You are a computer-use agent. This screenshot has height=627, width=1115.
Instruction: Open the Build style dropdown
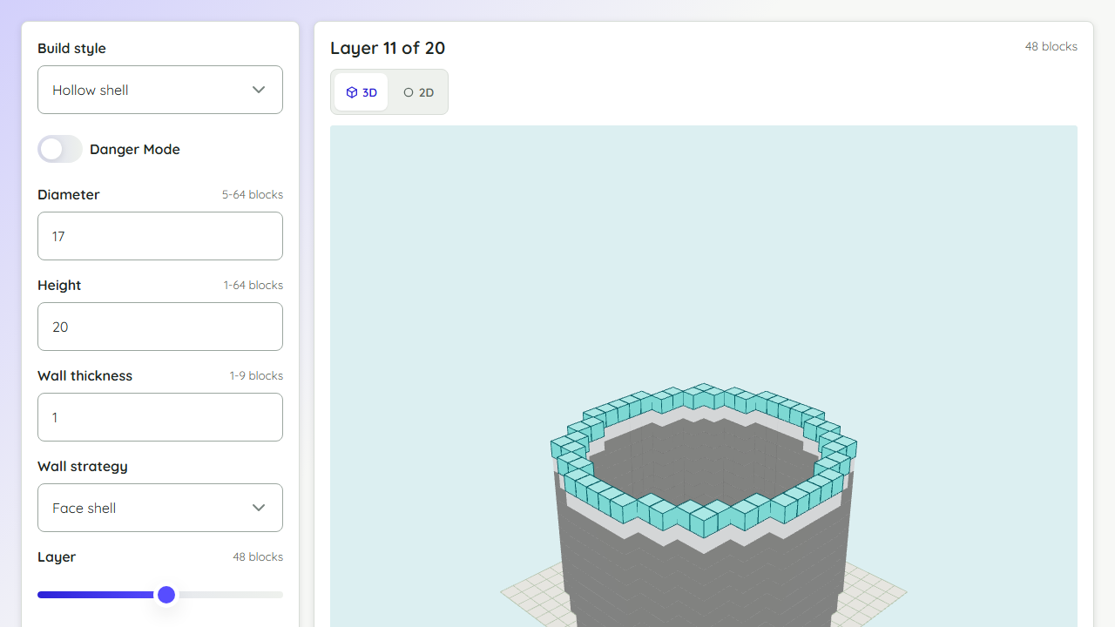[x=160, y=90]
